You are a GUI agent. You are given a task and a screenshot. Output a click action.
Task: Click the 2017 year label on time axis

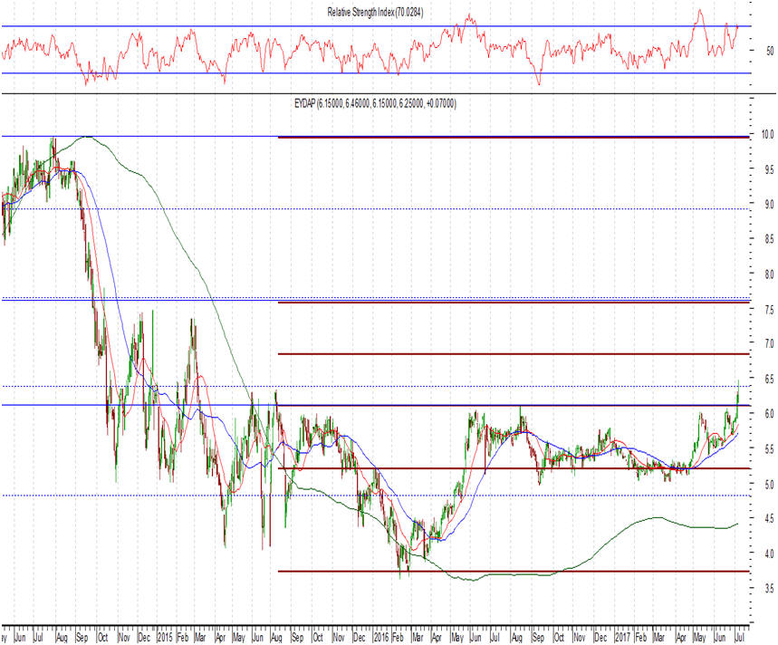[x=623, y=637]
